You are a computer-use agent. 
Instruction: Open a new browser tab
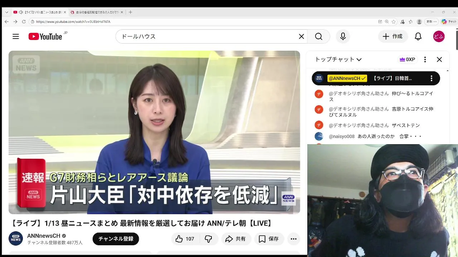coord(130,12)
